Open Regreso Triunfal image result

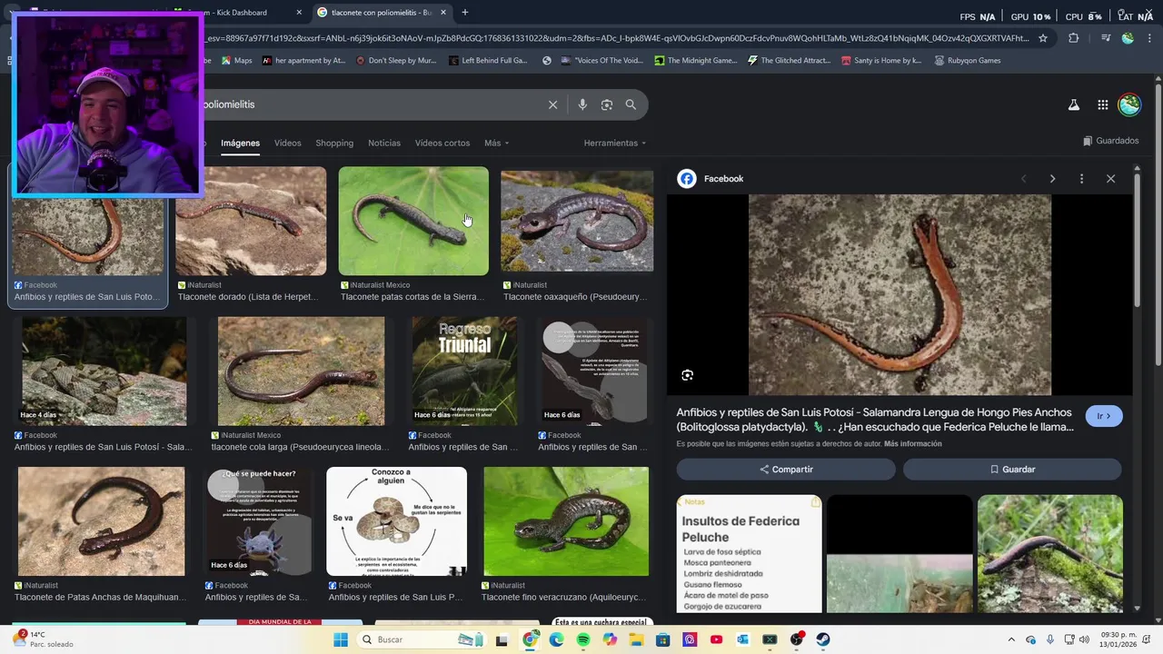pos(464,372)
